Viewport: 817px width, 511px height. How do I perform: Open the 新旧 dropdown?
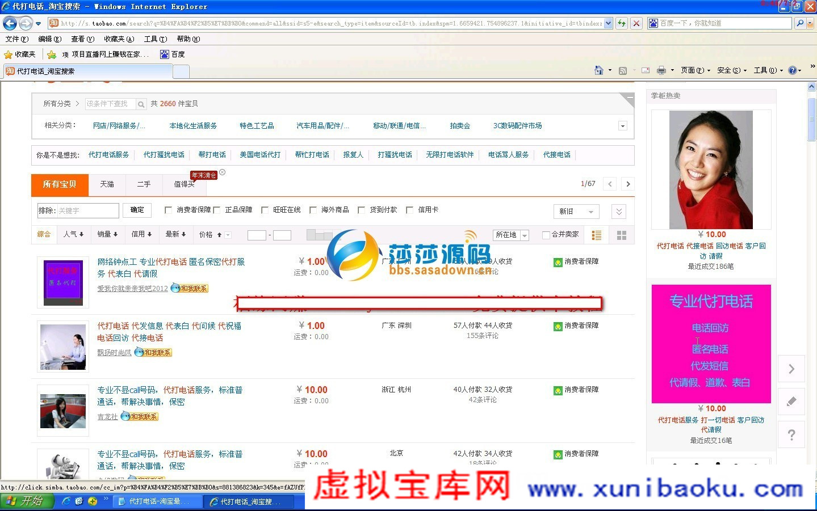(x=576, y=211)
